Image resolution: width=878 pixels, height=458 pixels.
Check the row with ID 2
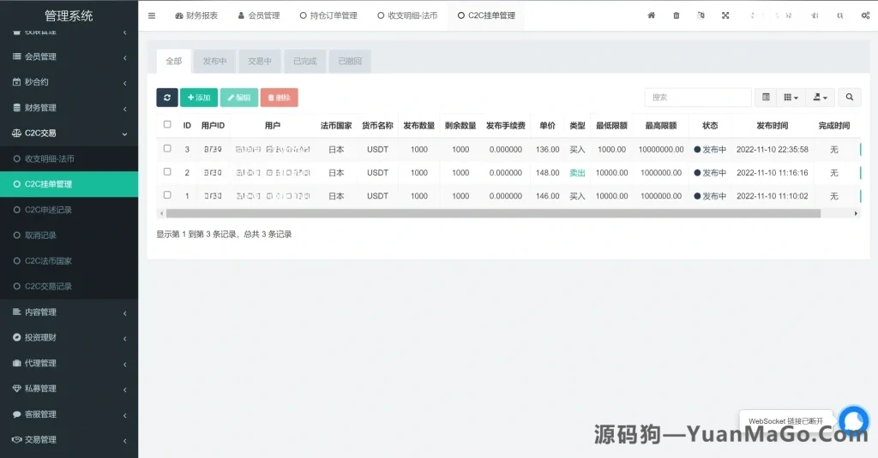click(x=167, y=172)
